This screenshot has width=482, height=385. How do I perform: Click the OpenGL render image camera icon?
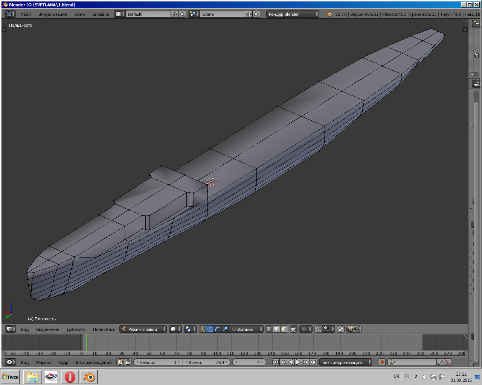[x=350, y=329]
